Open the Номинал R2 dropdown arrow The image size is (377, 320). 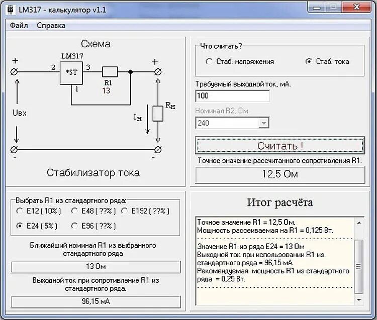click(x=264, y=123)
